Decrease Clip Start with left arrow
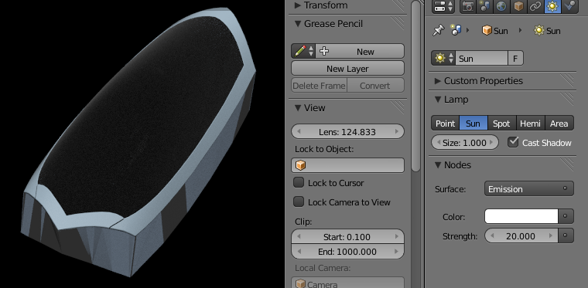Image resolution: width=588 pixels, height=288 pixels. coord(299,236)
